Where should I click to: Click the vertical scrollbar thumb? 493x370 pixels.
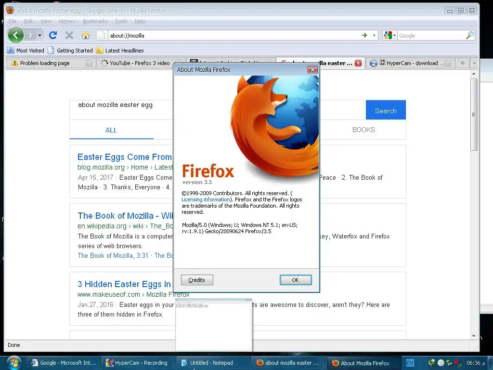tap(474, 115)
